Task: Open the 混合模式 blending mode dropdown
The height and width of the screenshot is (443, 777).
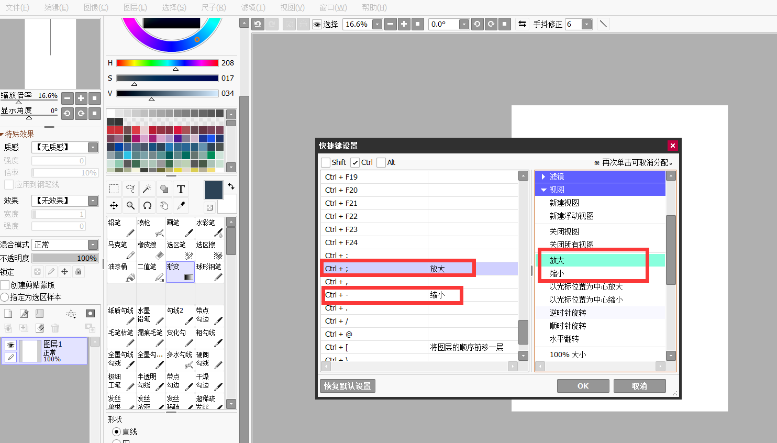Action: point(93,245)
